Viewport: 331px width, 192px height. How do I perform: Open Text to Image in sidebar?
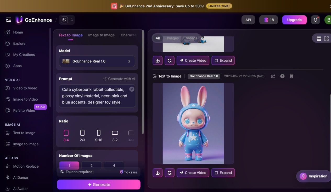click(24, 133)
